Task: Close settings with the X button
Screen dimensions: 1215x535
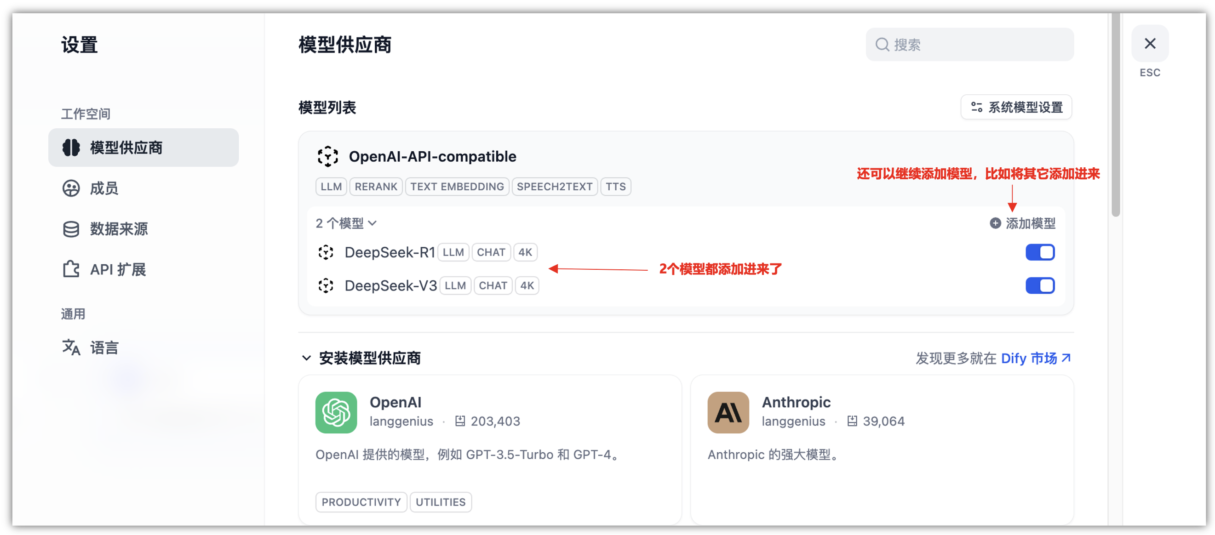Action: [x=1149, y=44]
